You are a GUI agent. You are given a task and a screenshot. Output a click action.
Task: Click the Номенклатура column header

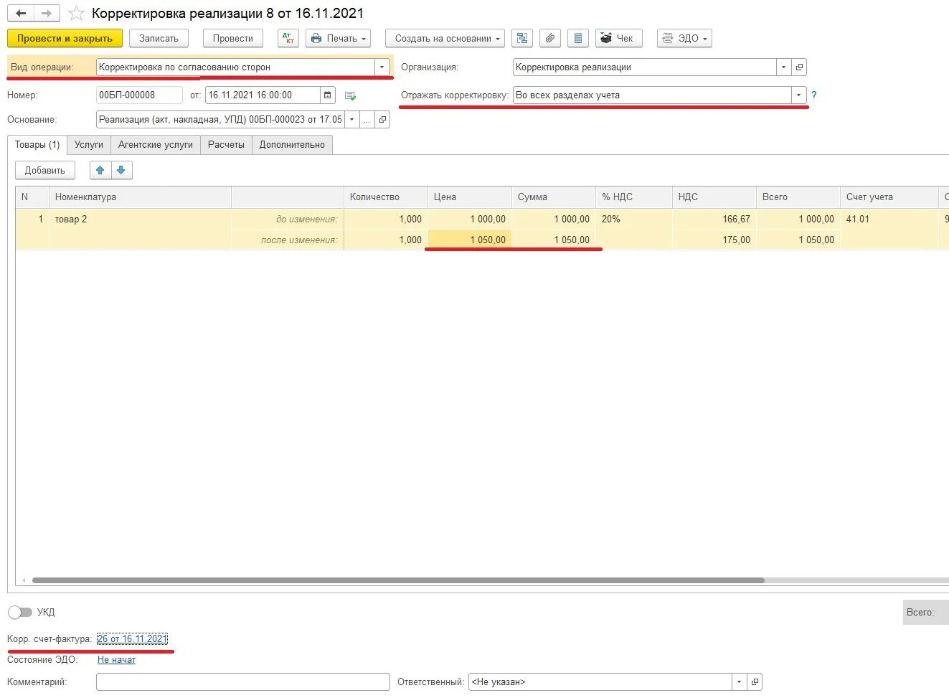tap(140, 197)
